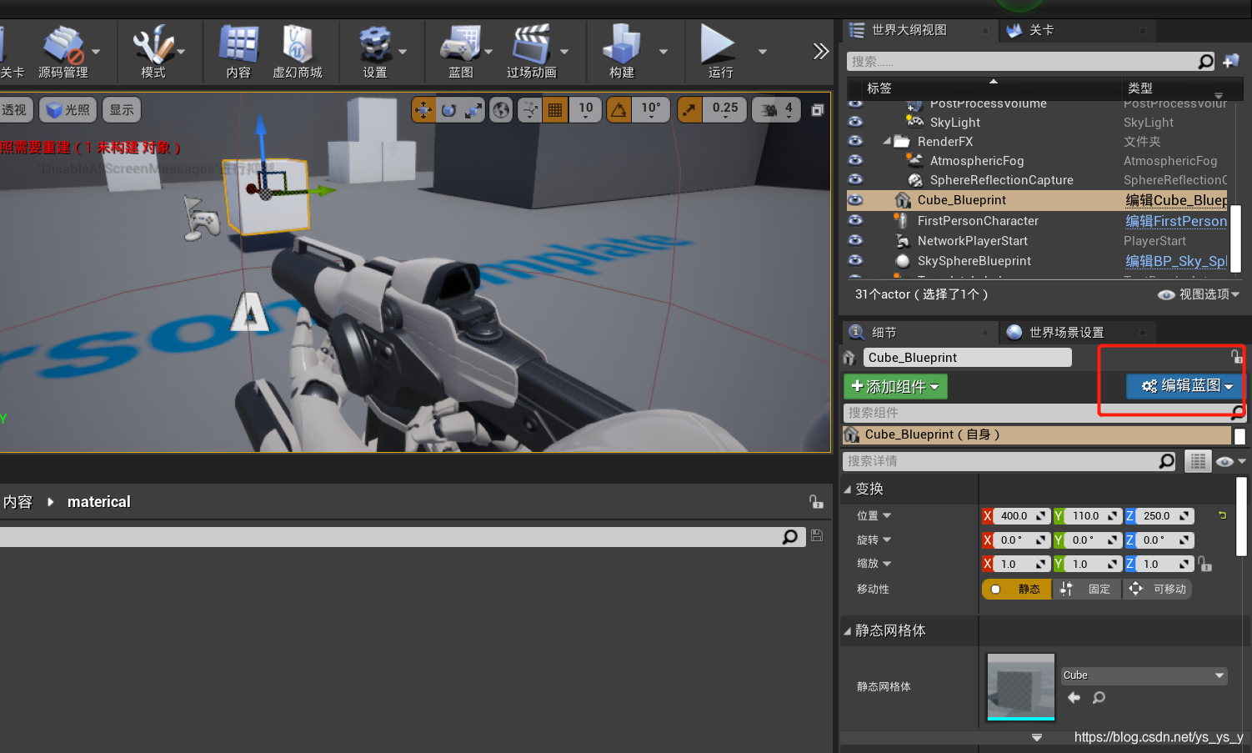Viewport: 1252px width, 753px height.
Task: Collapse the RenderFX folder in outliner
Action: (887, 142)
